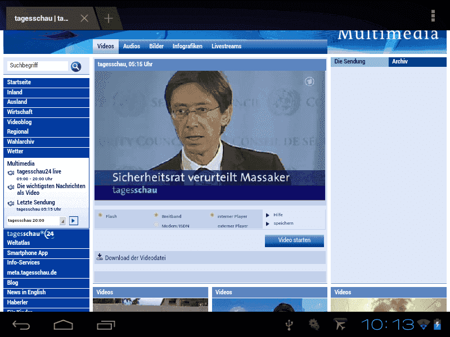Viewport: 450px width, 337px height.
Task: Click the ARD logo on the video
Action: [309, 81]
